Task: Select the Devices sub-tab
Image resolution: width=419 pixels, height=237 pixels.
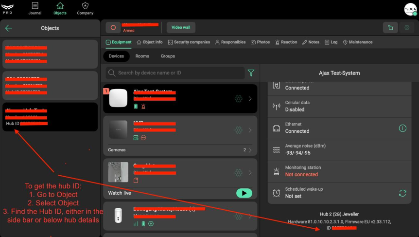Action: pos(116,56)
